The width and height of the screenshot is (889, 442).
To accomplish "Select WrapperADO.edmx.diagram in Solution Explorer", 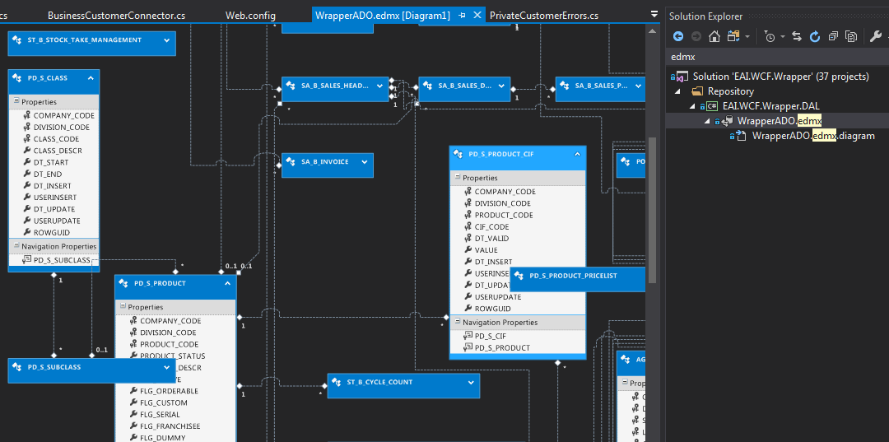I will [813, 136].
